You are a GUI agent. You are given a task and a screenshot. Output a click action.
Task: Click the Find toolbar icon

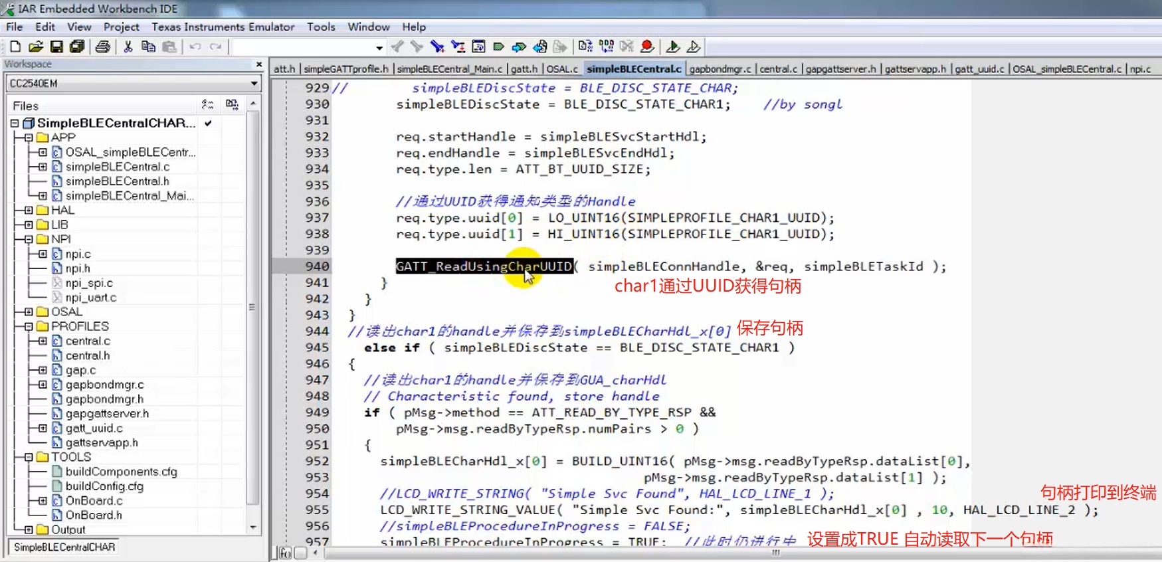pos(437,47)
